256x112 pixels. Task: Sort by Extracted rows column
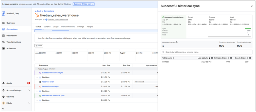pyautogui.click(x=228, y=58)
